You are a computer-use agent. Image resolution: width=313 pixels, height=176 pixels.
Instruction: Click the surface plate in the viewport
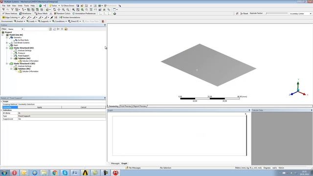click(209, 65)
